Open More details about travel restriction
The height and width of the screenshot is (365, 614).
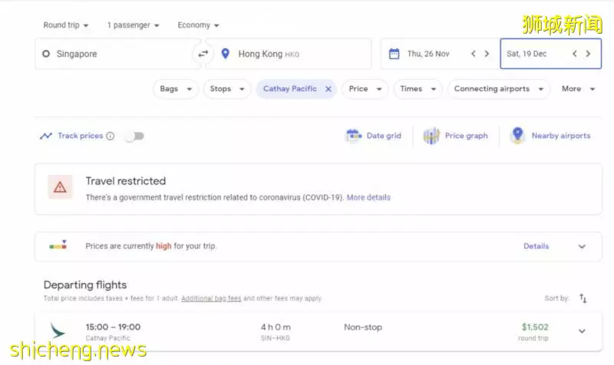(368, 198)
